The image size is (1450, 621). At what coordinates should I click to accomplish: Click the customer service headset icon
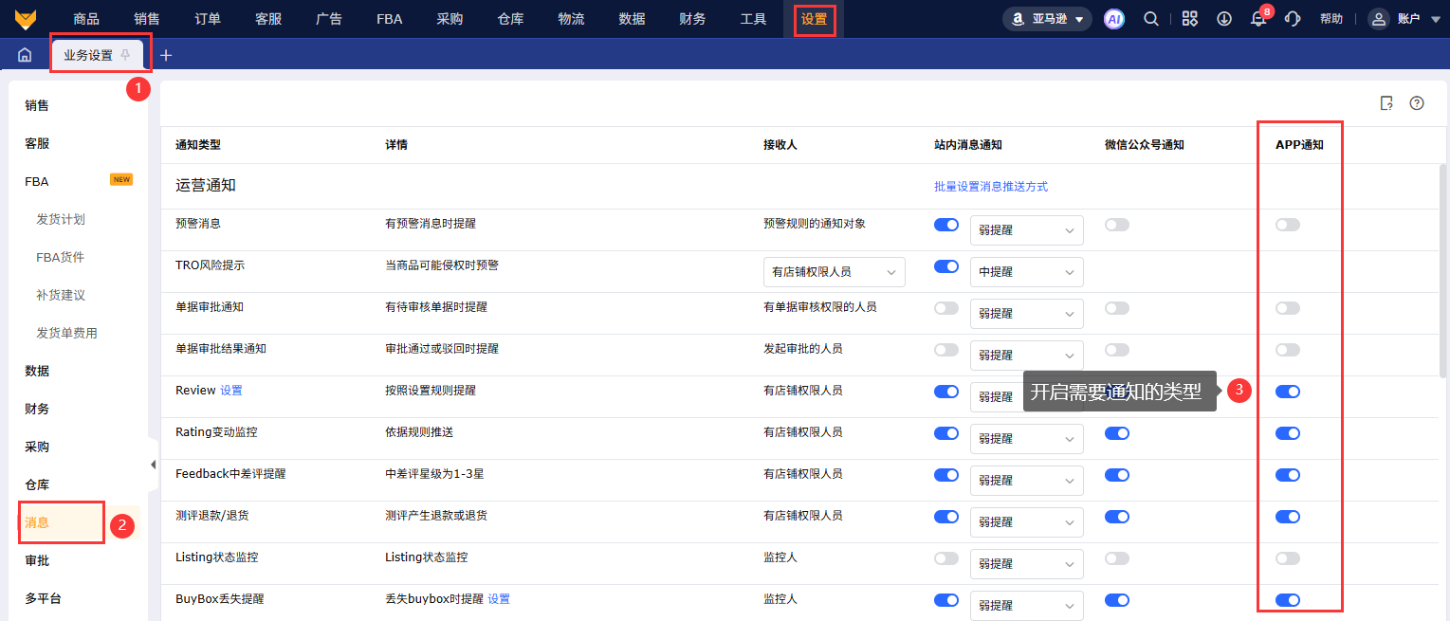[1292, 19]
